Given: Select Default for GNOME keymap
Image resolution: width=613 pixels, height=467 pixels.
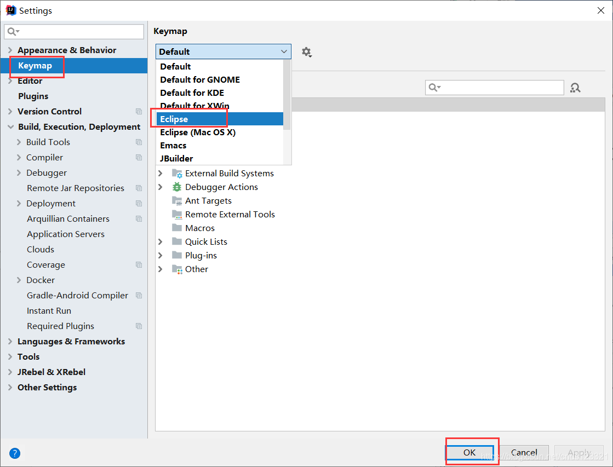Looking at the screenshot, I should pyautogui.click(x=219, y=80).
